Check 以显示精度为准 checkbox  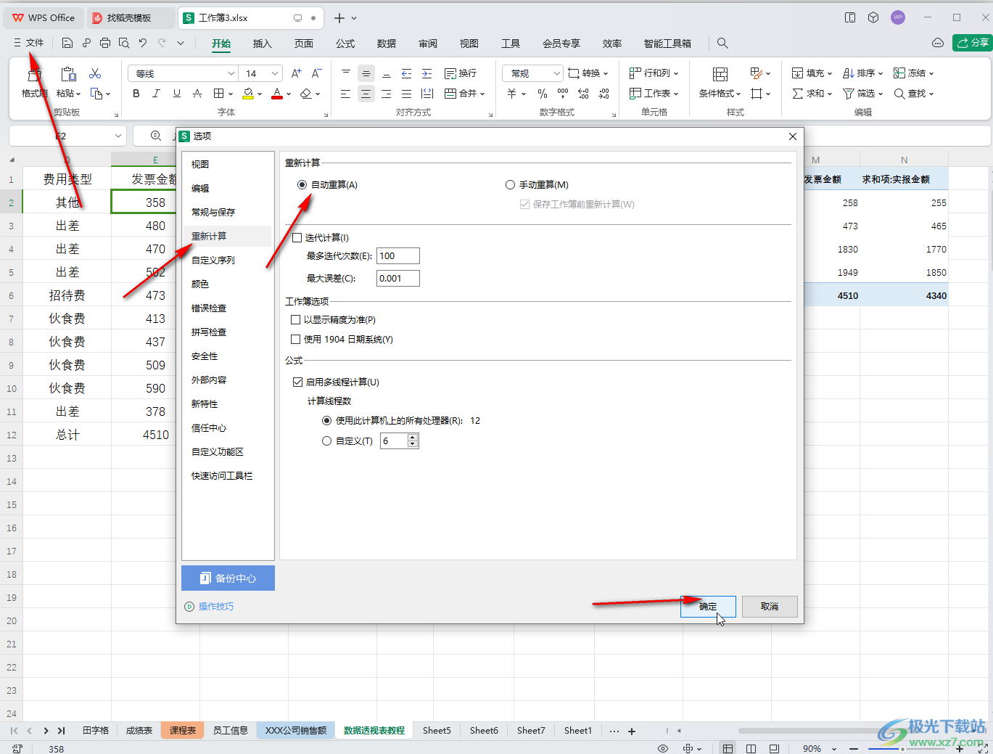pyautogui.click(x=295, y=319)
